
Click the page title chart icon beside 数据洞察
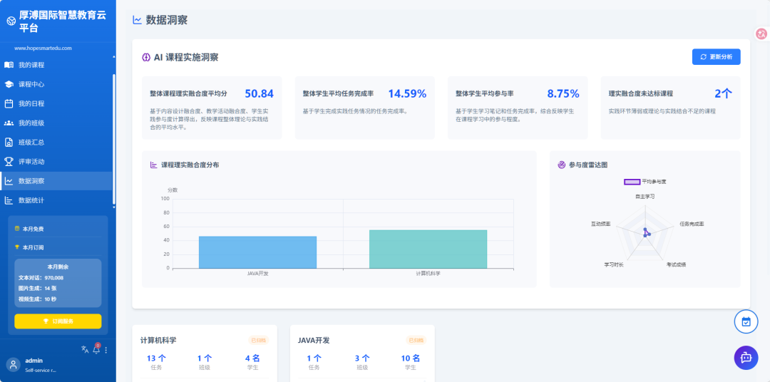(138, 20)
